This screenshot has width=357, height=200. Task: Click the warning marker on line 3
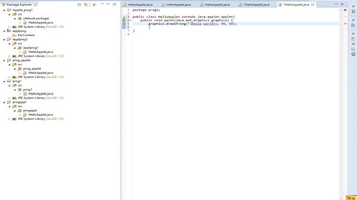[124, 17]
